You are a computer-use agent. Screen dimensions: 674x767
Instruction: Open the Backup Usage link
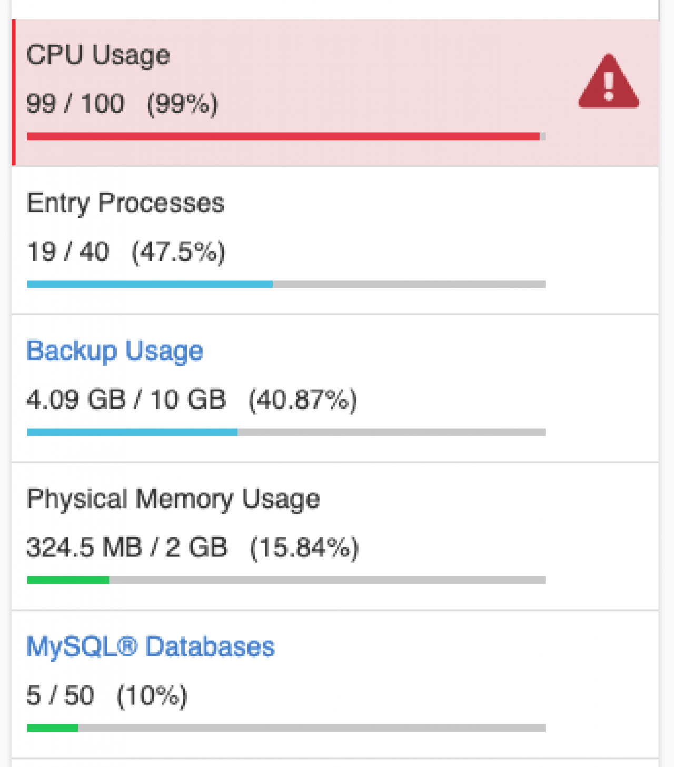pos(115,351)
